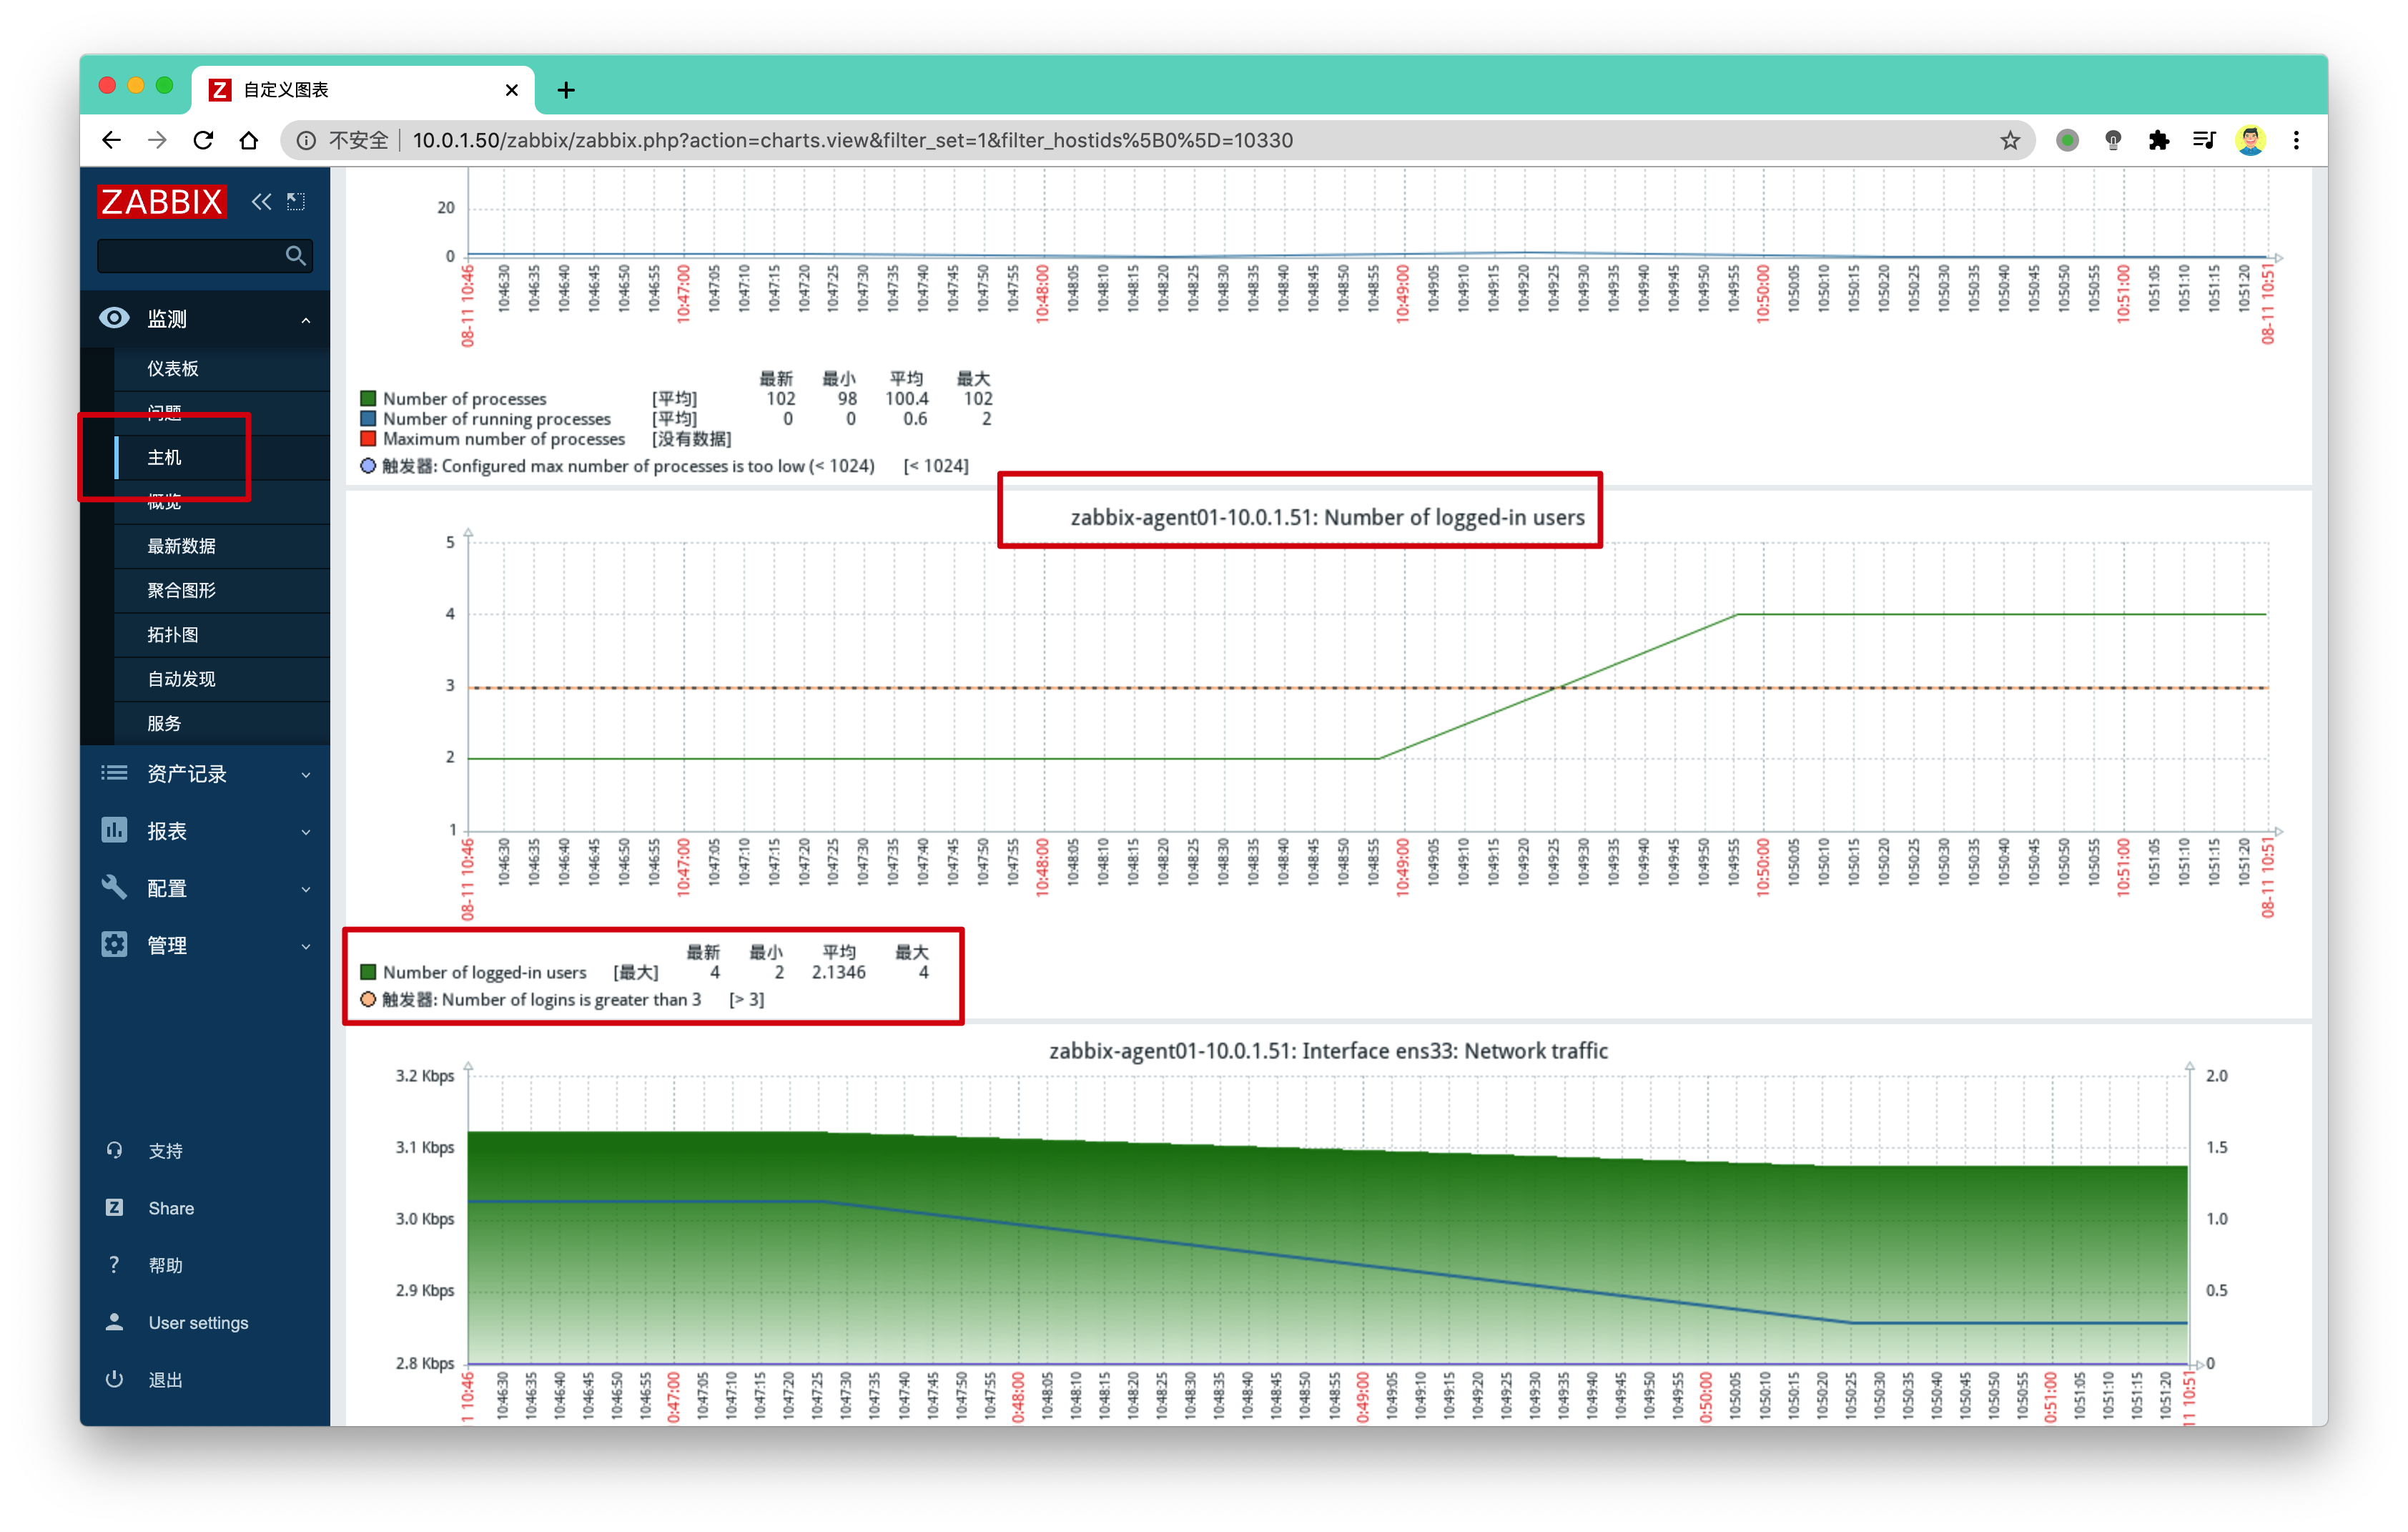The image size is (2408, 1532).
Task: Click the ZABBIX logo
Action: 162,201
